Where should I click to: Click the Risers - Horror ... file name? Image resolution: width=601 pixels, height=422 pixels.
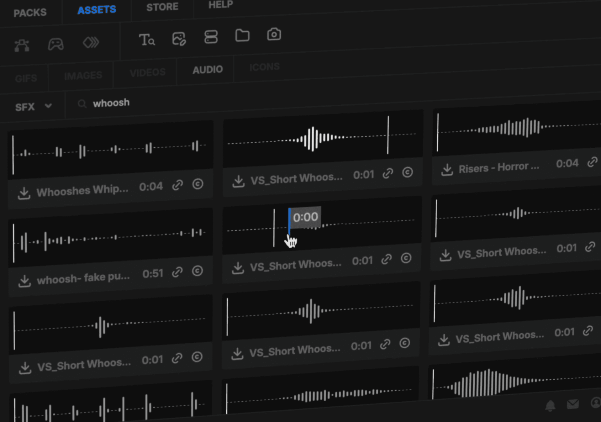click(499, 167)
